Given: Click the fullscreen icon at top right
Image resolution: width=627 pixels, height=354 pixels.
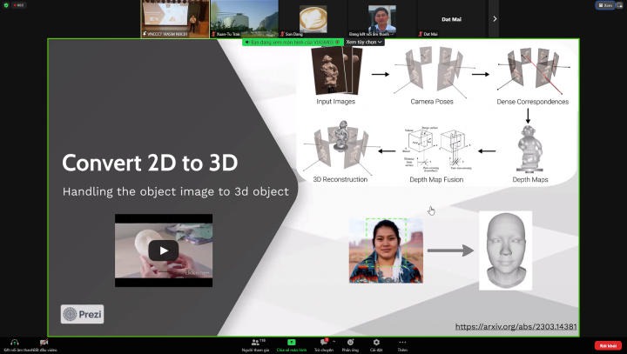Looking at the screenshot, I should [x=620, y=5].
